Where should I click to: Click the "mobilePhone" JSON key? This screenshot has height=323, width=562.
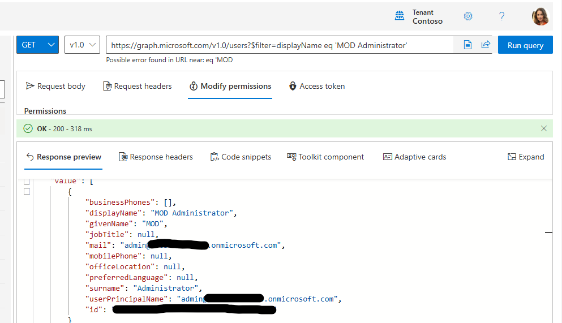[x=113, y=256]
